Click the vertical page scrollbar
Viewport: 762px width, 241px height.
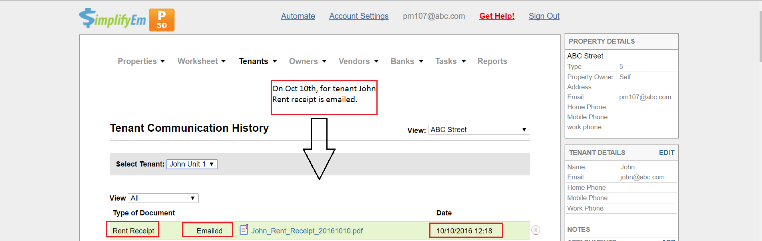point(760,36)
